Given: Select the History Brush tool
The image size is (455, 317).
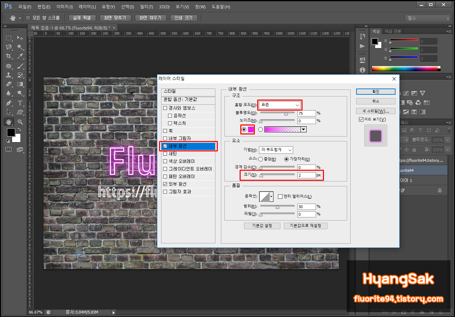Looking at the screenshot, I should click(20, 75).
